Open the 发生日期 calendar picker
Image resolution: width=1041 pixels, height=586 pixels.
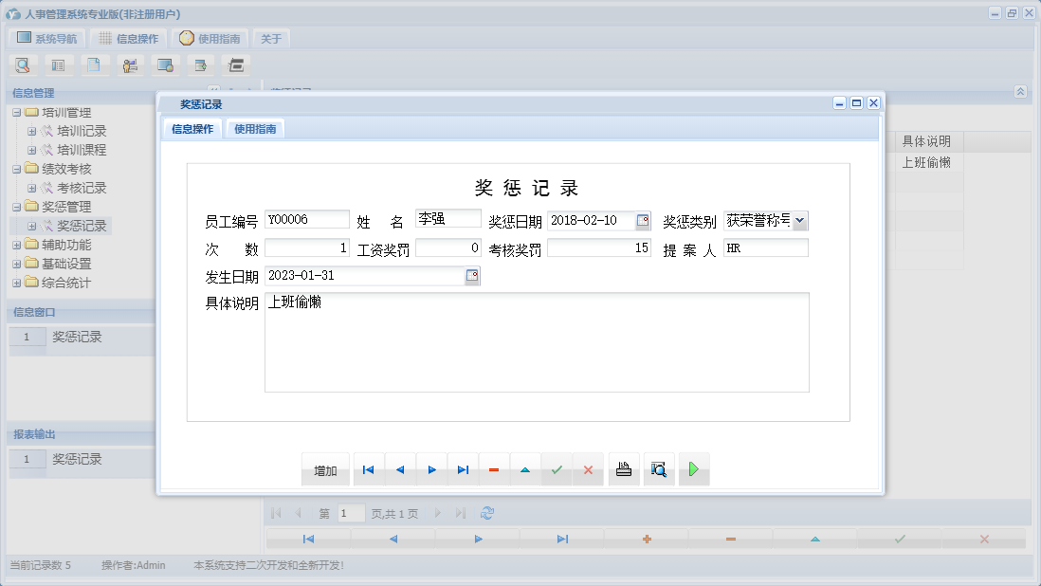point(471,275)
